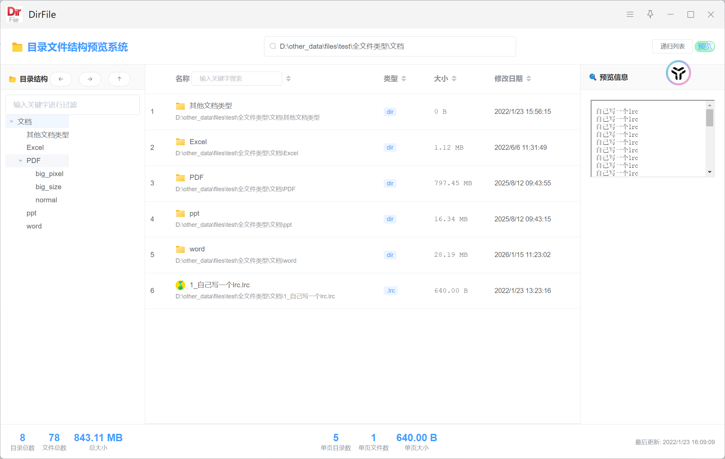Pin the window on top
725x459 pixels.
[x=650, y=14]
